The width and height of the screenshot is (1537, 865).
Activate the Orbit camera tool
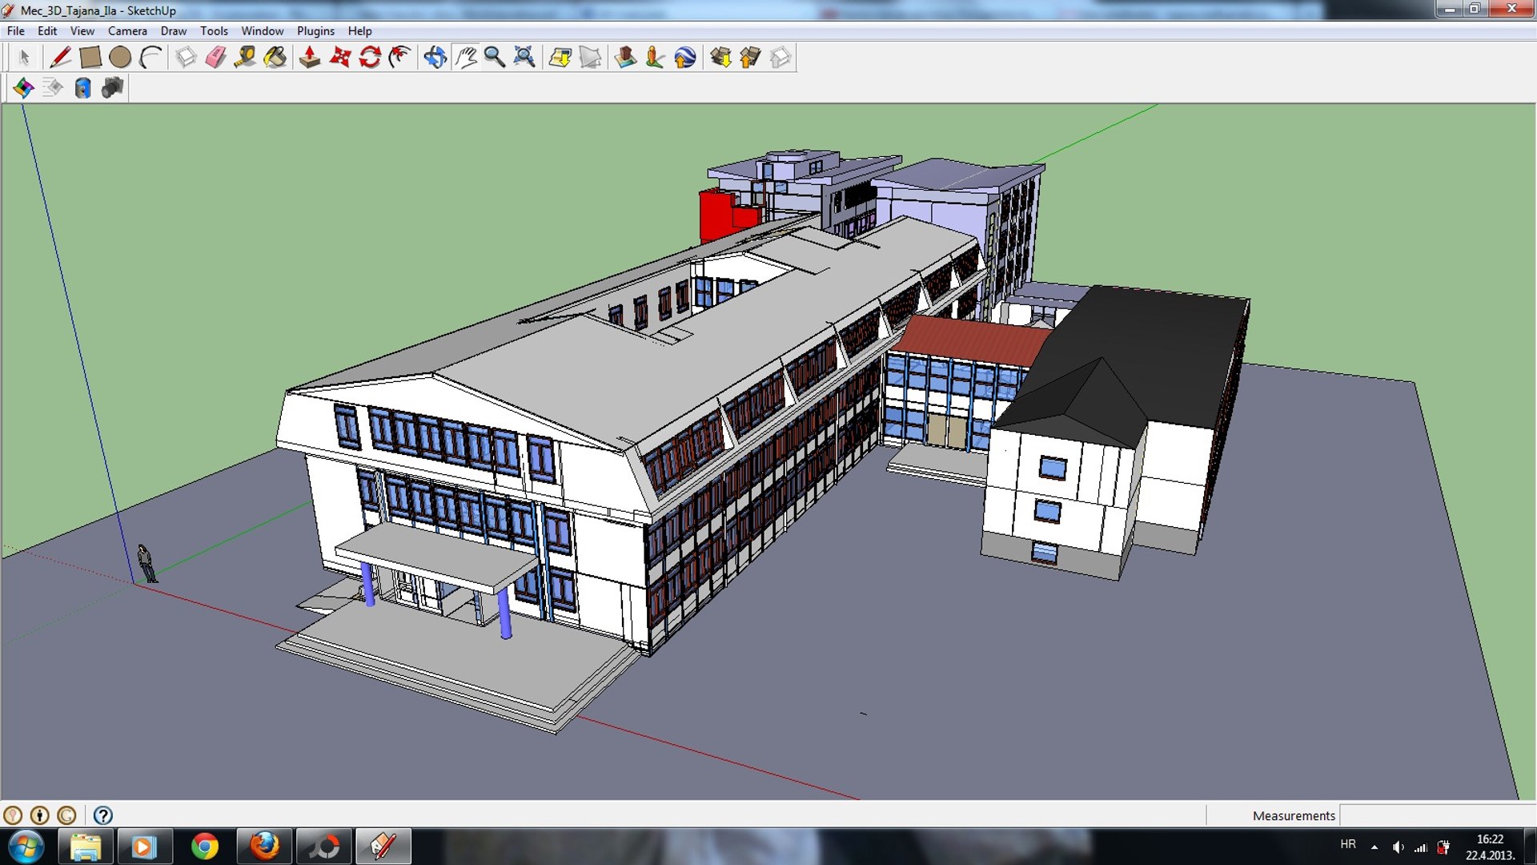(x=435, y=58)
